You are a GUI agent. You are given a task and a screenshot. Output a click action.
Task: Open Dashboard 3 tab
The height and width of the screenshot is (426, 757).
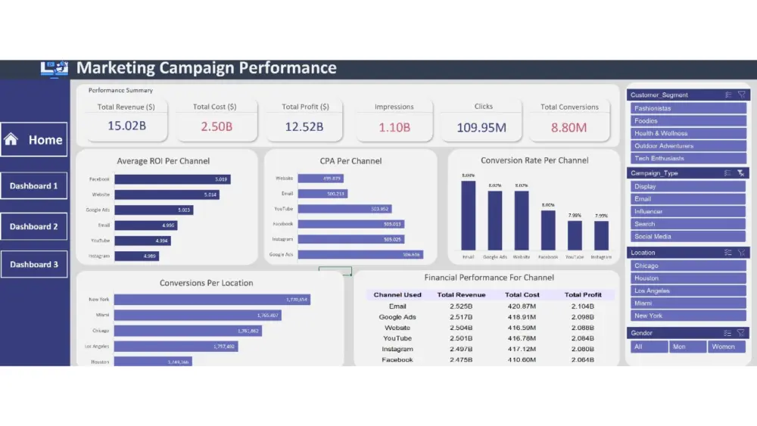34,264
